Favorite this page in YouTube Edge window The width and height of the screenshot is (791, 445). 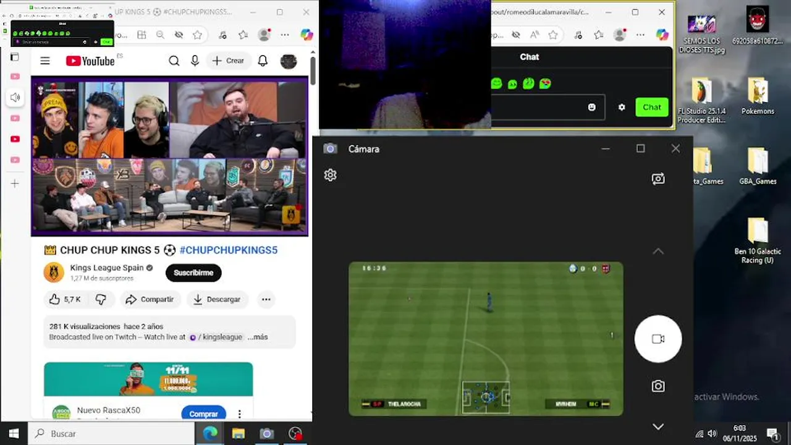[197, 35]
